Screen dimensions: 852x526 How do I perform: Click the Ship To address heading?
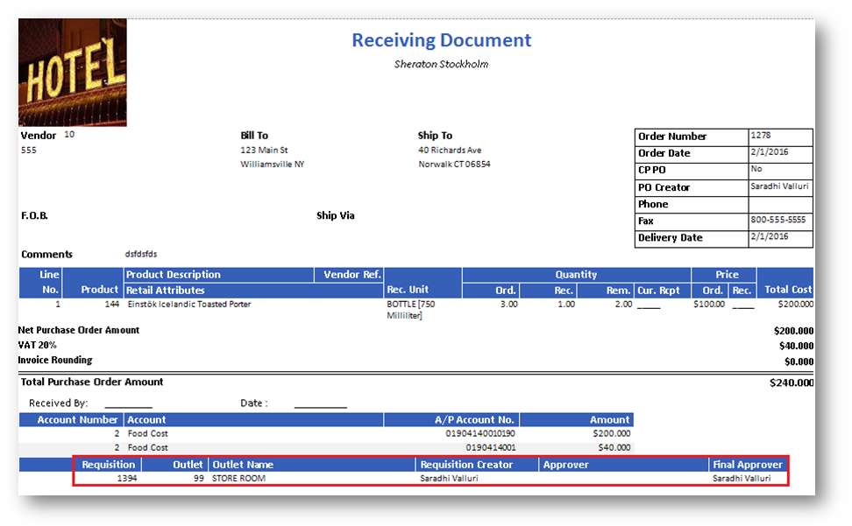(435, 136)
